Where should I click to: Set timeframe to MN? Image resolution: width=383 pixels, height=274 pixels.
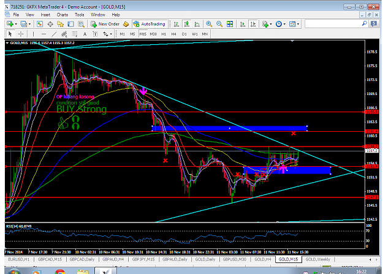(x=205, y=34)
